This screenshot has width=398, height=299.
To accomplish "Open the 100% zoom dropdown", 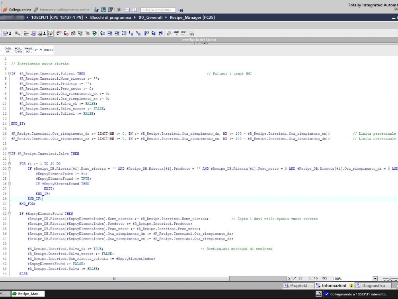I will point(375,278).
